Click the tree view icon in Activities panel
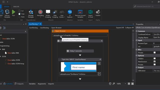 [x=4, y=28]
